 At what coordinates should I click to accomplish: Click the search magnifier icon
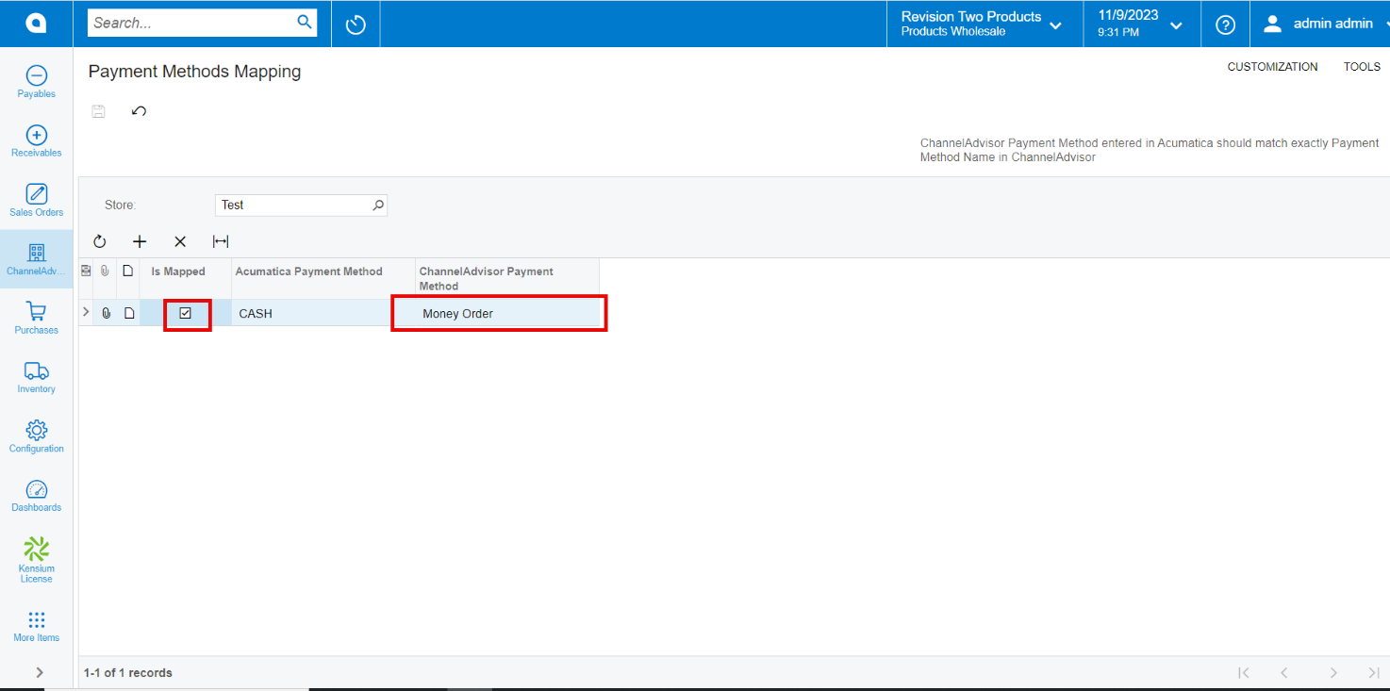click(x=305, y=22)
